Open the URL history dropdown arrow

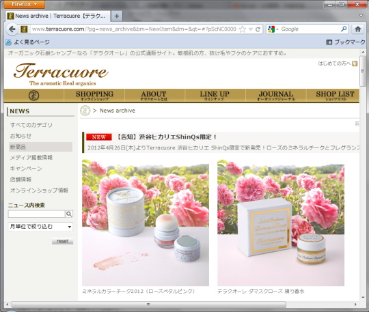[251, 29]
